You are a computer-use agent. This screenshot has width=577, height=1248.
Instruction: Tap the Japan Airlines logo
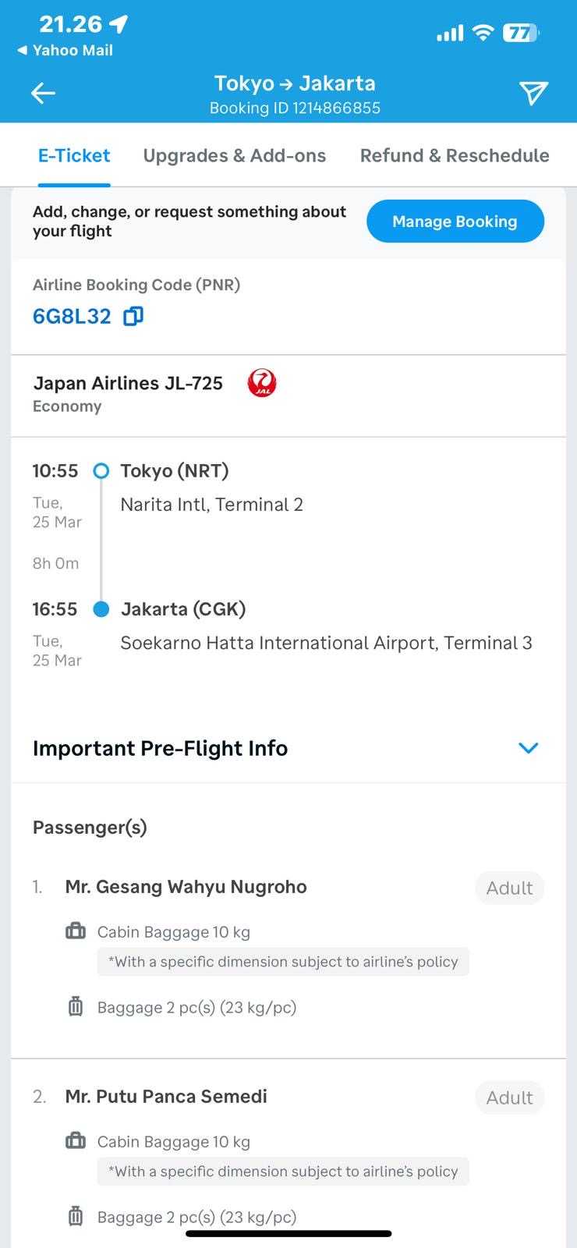(x=262, y=383)
